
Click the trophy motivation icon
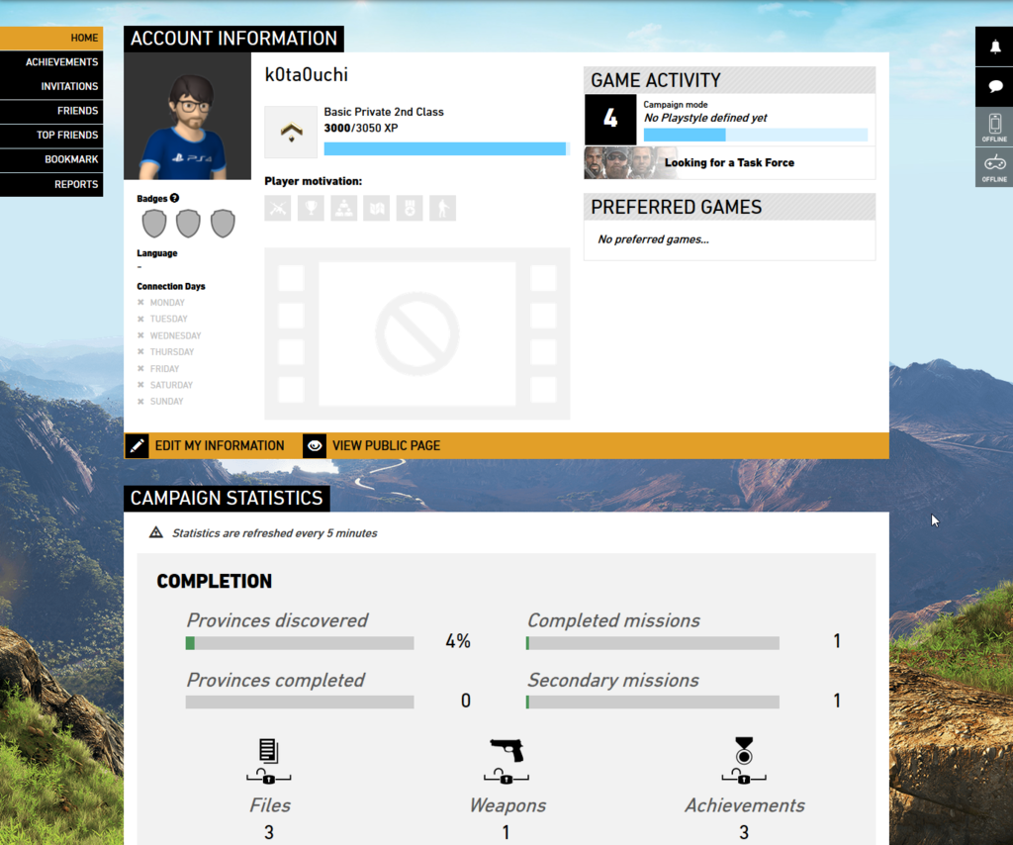311,208
